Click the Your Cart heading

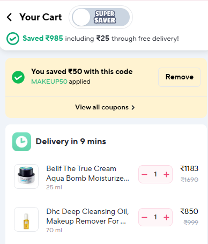(x=41, y=17)
